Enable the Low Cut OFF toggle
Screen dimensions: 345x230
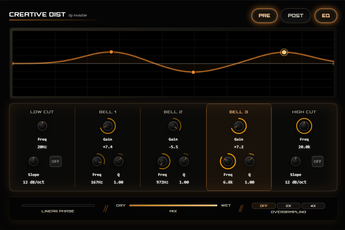55,161
